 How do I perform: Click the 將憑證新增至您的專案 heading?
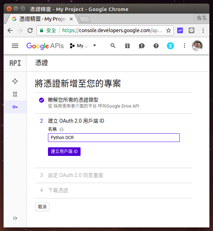click(x=78, y=83)
